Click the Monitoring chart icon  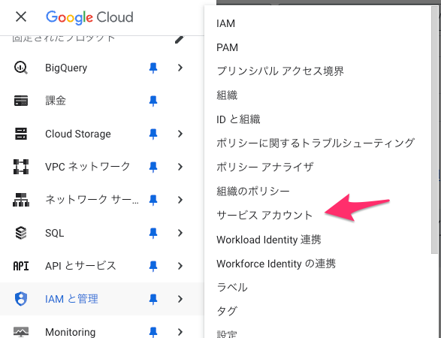pos(21,332)
